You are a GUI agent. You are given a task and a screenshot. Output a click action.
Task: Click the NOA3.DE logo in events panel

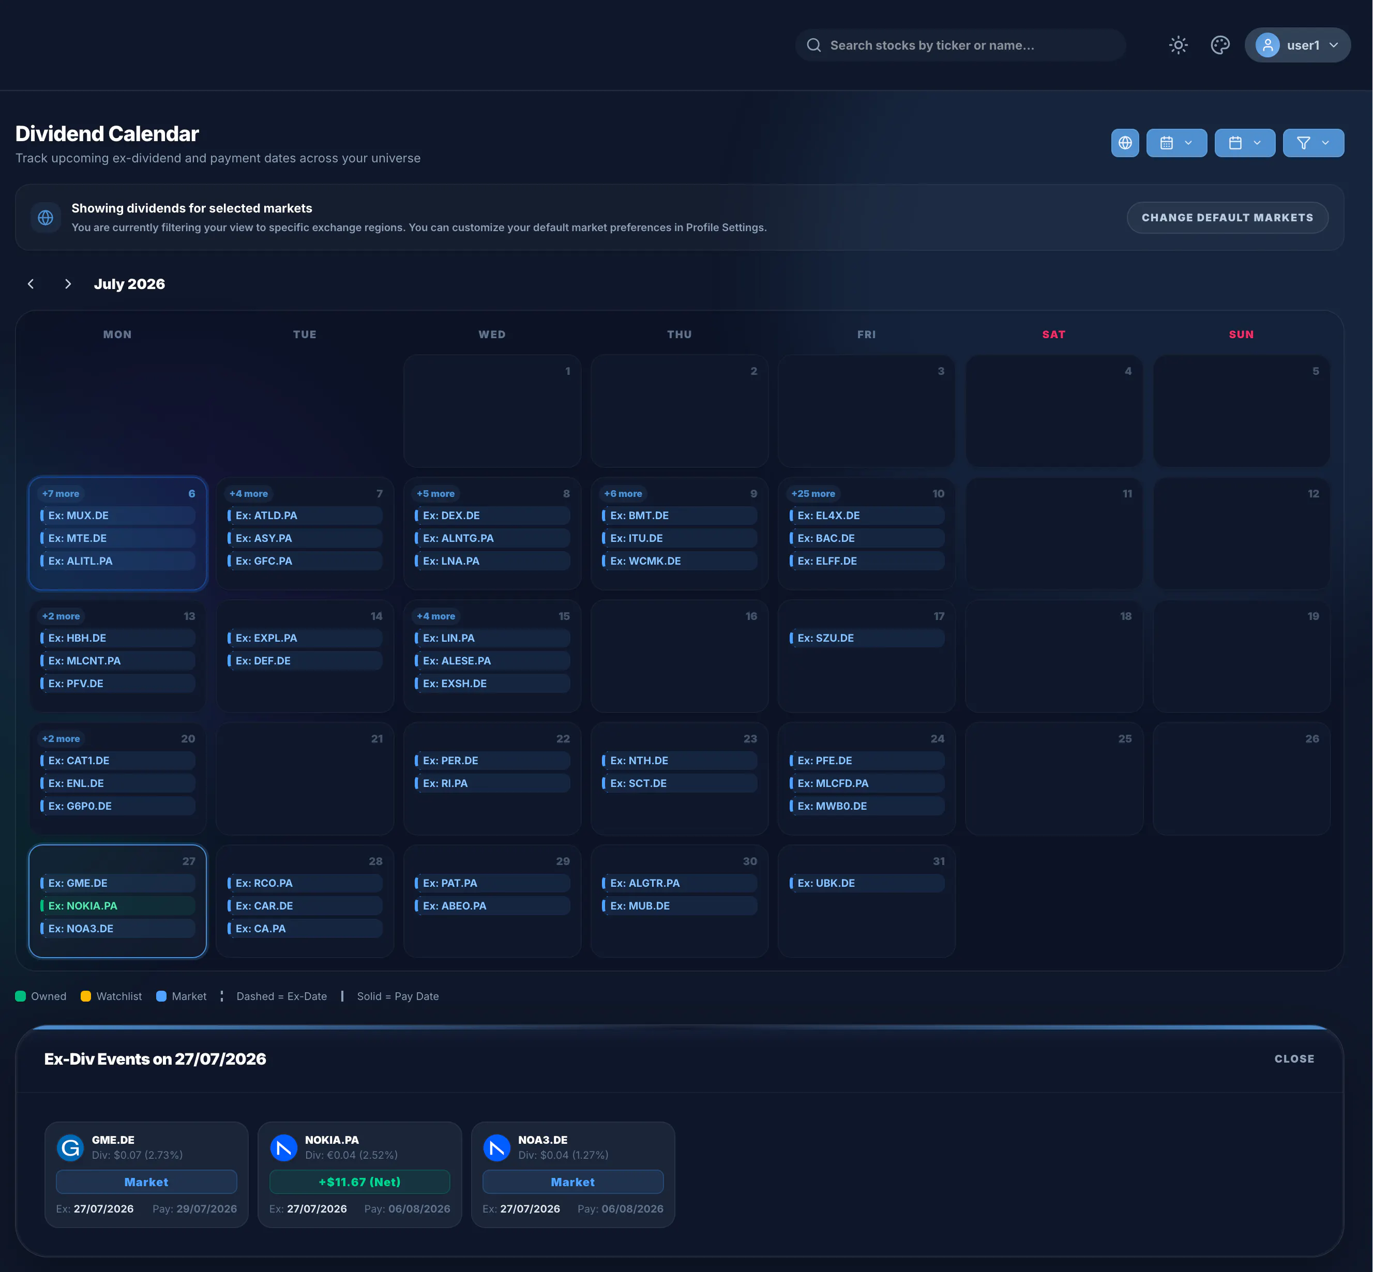pyautogui.click(x=496, y=1147)
